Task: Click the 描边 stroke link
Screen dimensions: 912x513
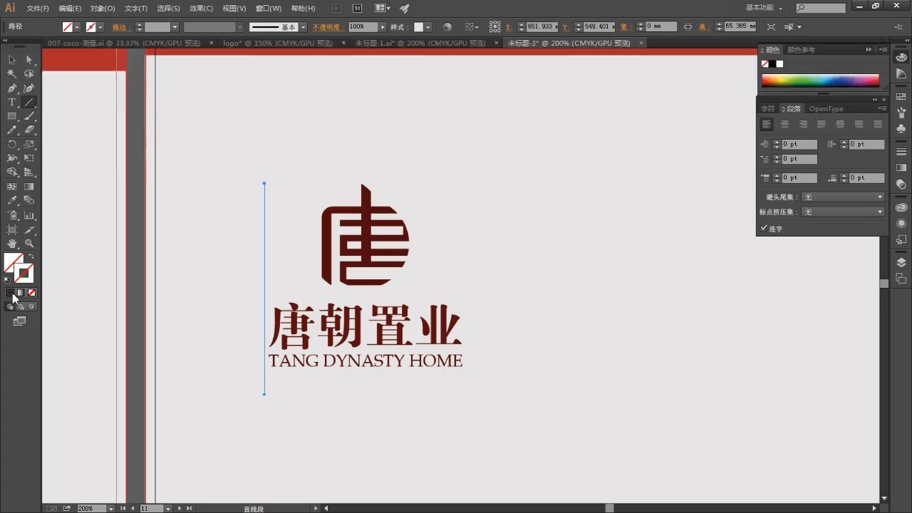Action: pyautogui.click(x=120, y=27)
